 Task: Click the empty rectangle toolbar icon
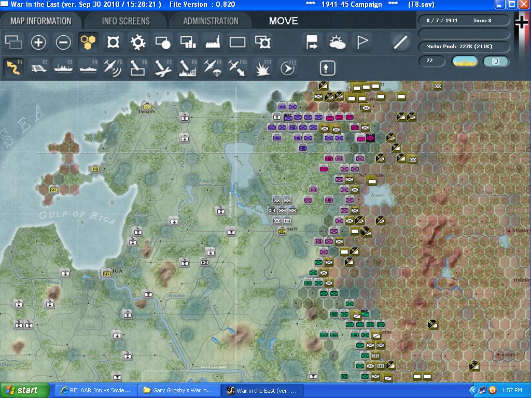tap(237, 42)
